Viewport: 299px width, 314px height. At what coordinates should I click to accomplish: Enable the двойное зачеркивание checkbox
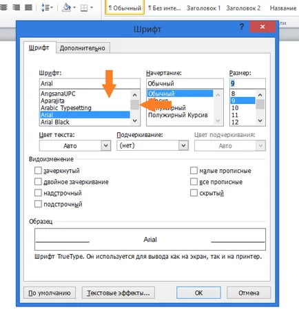click(38, 182)
